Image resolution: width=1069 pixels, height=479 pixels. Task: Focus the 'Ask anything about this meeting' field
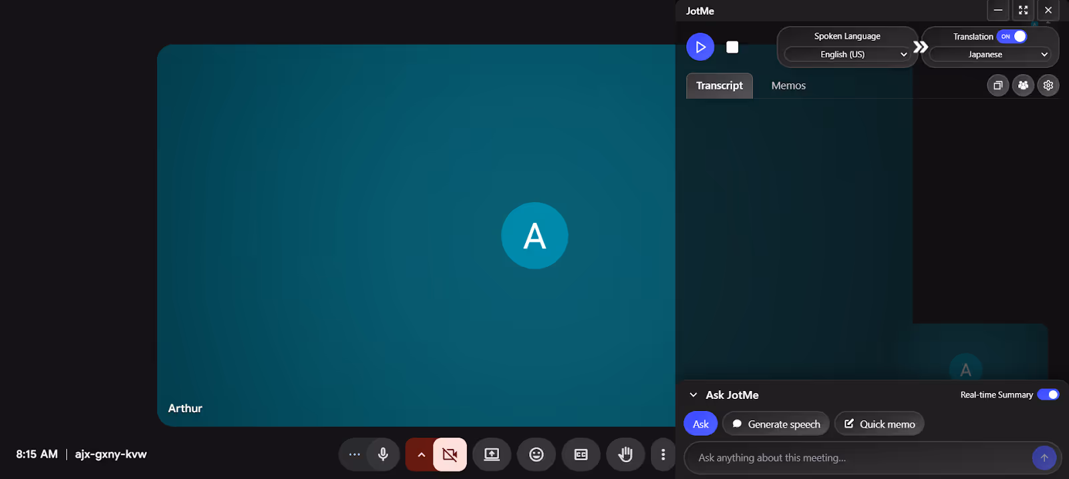click(859, 458)
